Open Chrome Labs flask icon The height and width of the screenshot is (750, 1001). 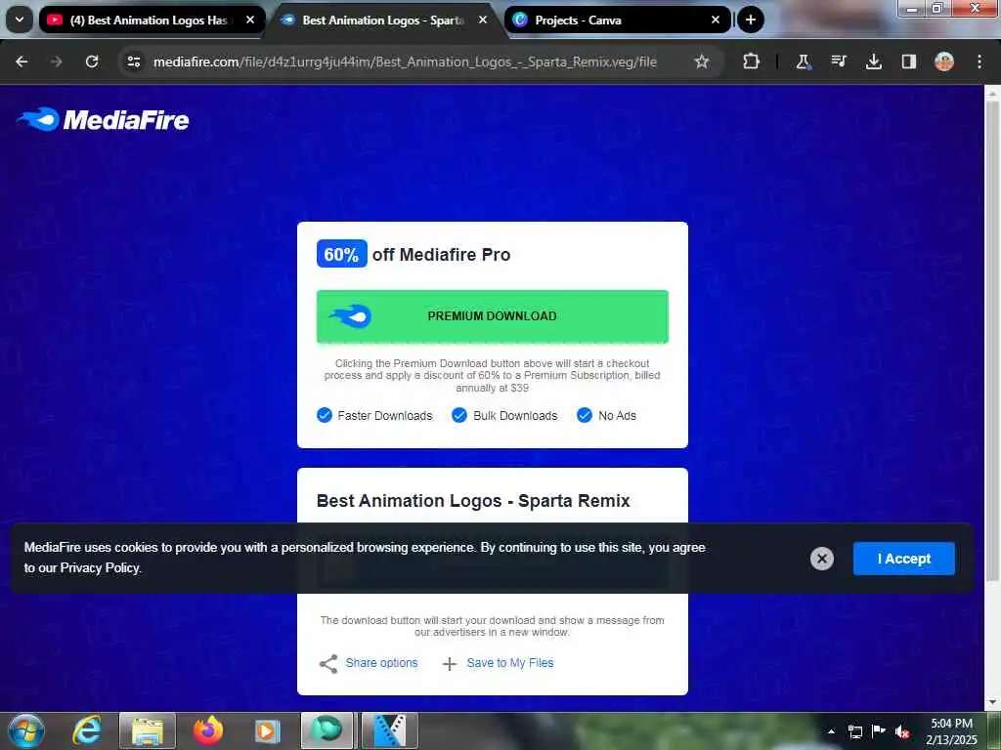(803, 62)
